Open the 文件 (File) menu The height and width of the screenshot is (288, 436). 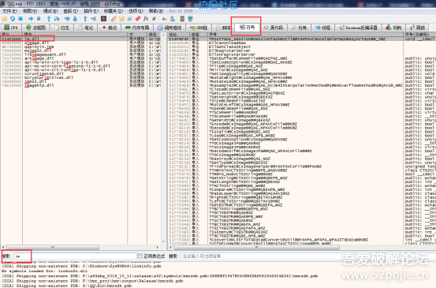coord(9,11)
